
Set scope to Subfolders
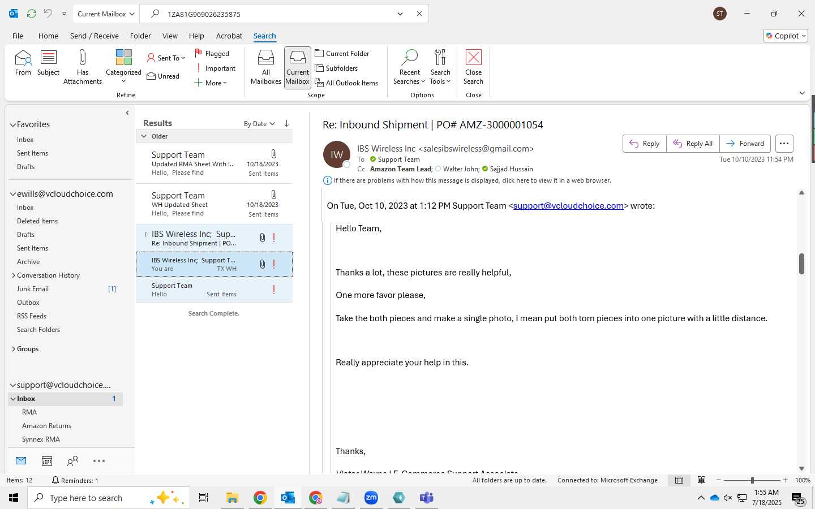336,68
